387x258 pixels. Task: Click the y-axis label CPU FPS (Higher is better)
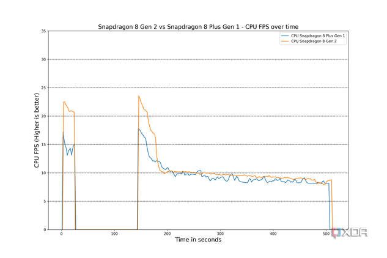tap(37, 130)
